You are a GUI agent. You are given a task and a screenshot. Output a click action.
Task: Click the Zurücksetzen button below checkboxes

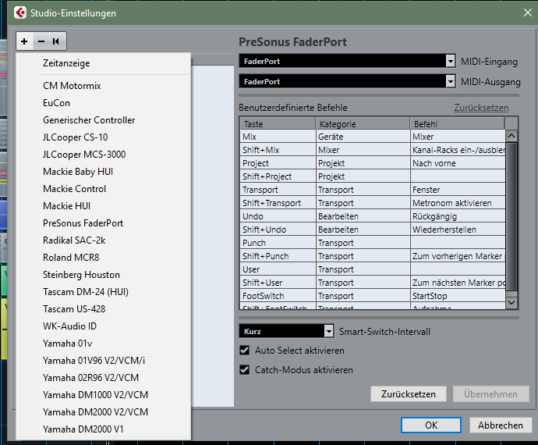tap(408, 394)
